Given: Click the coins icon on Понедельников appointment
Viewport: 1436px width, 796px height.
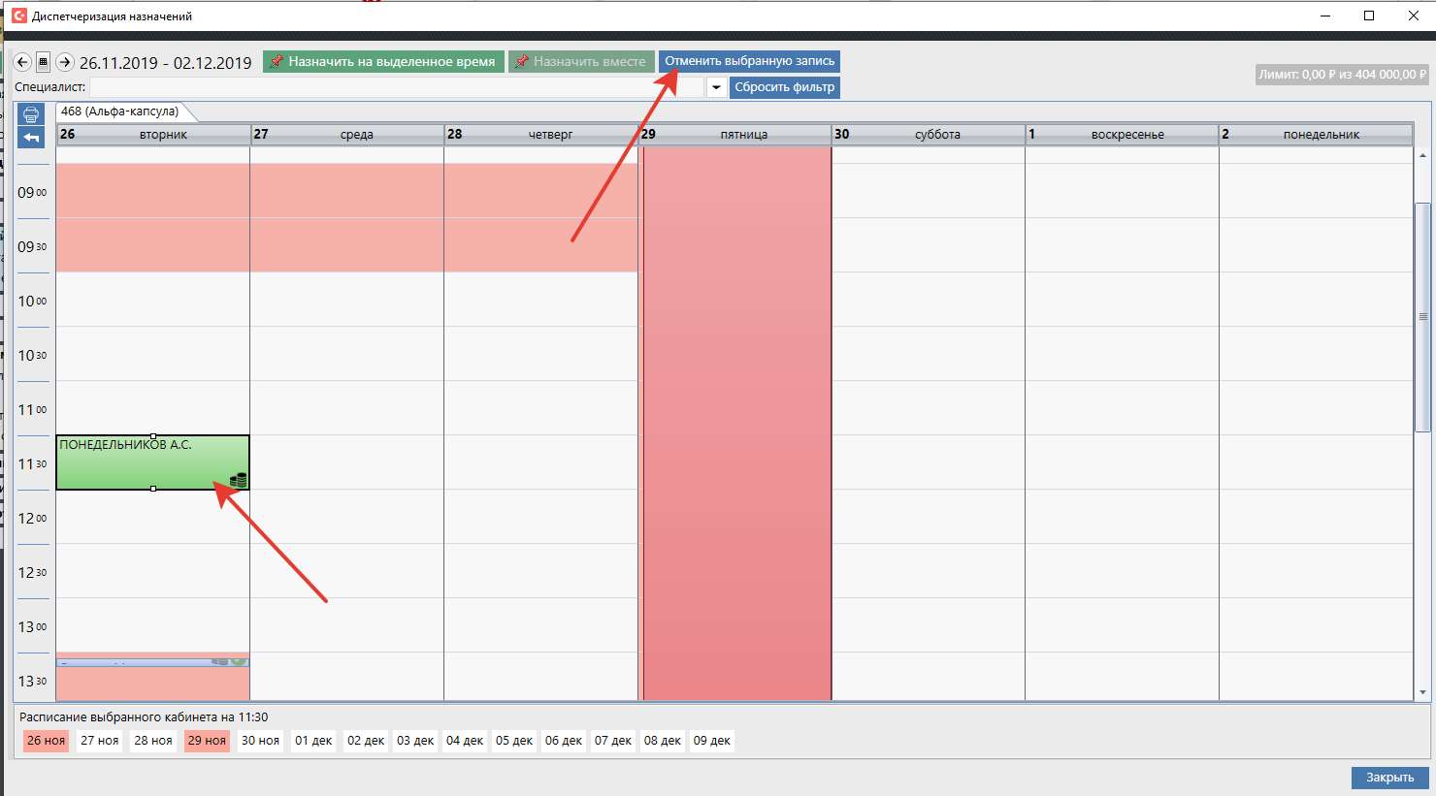Looking at the screenshot, I should click(238, 479).
